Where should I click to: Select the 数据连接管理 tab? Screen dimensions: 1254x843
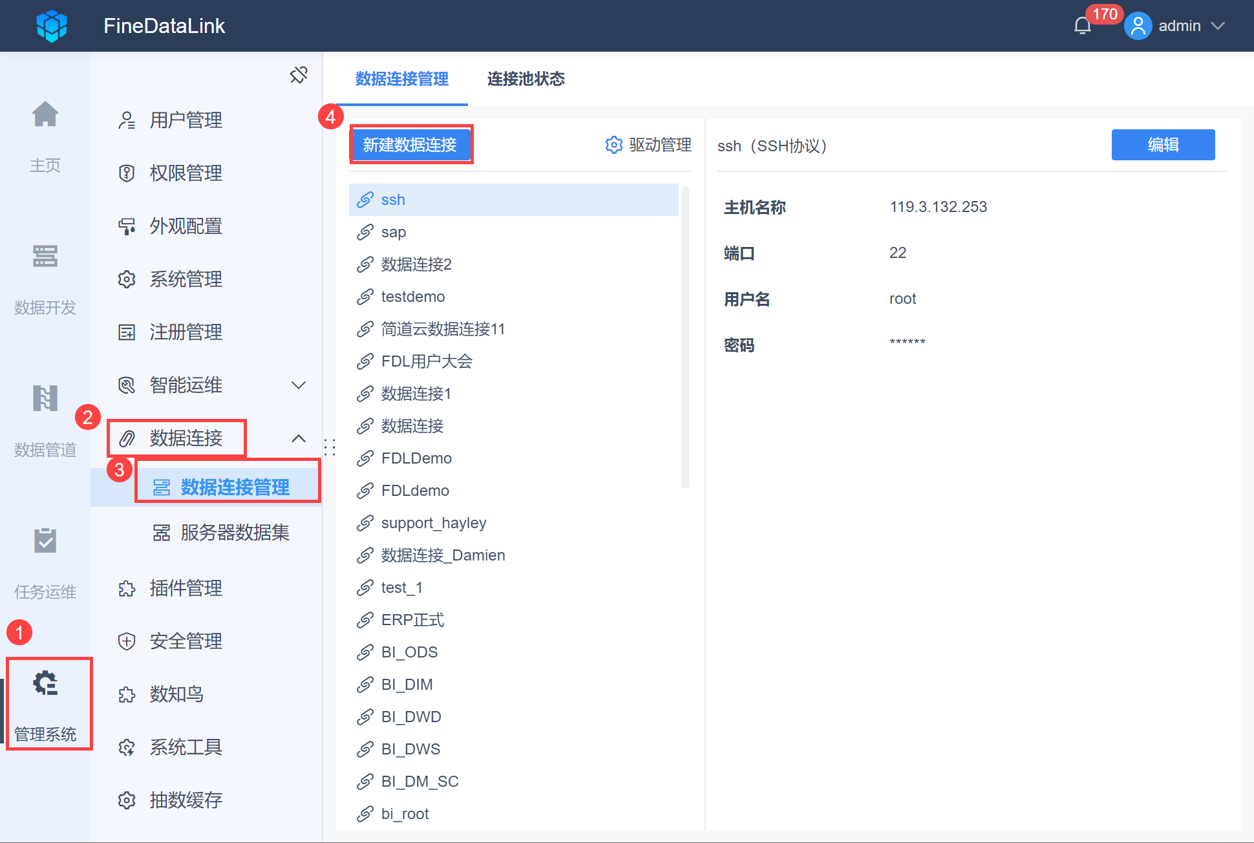coord(402,79)
